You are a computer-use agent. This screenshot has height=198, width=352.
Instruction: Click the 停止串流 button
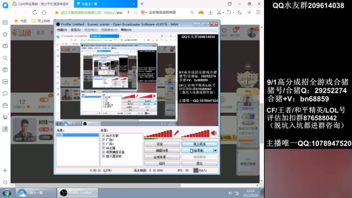tap(199, 144)
